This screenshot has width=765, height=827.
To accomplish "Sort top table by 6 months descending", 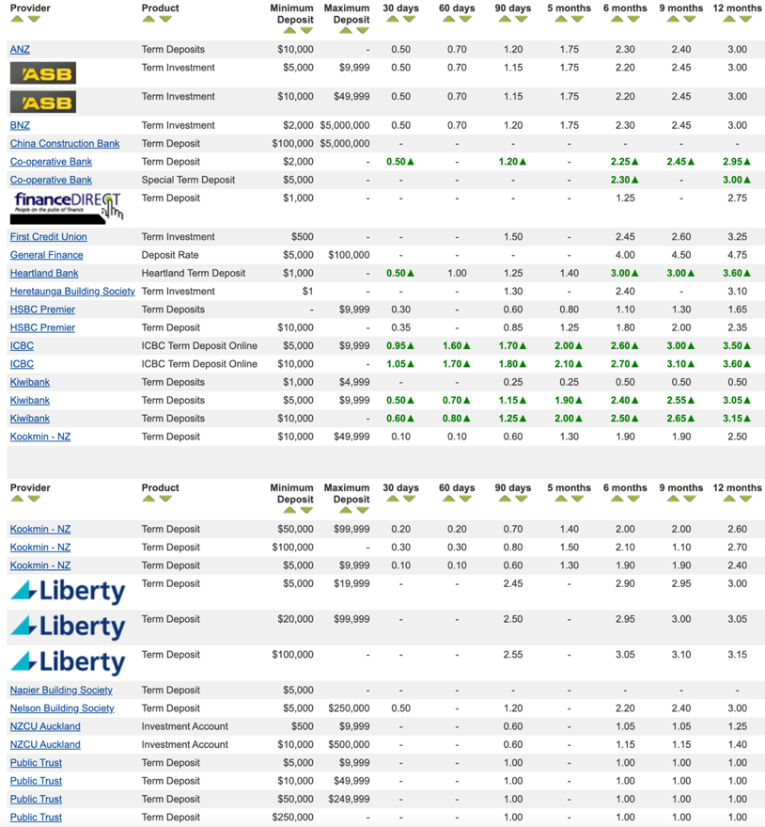I will coord(633,19).
